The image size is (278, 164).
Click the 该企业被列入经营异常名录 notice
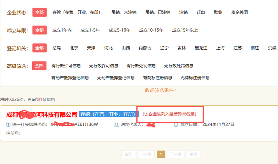point(169,114)
